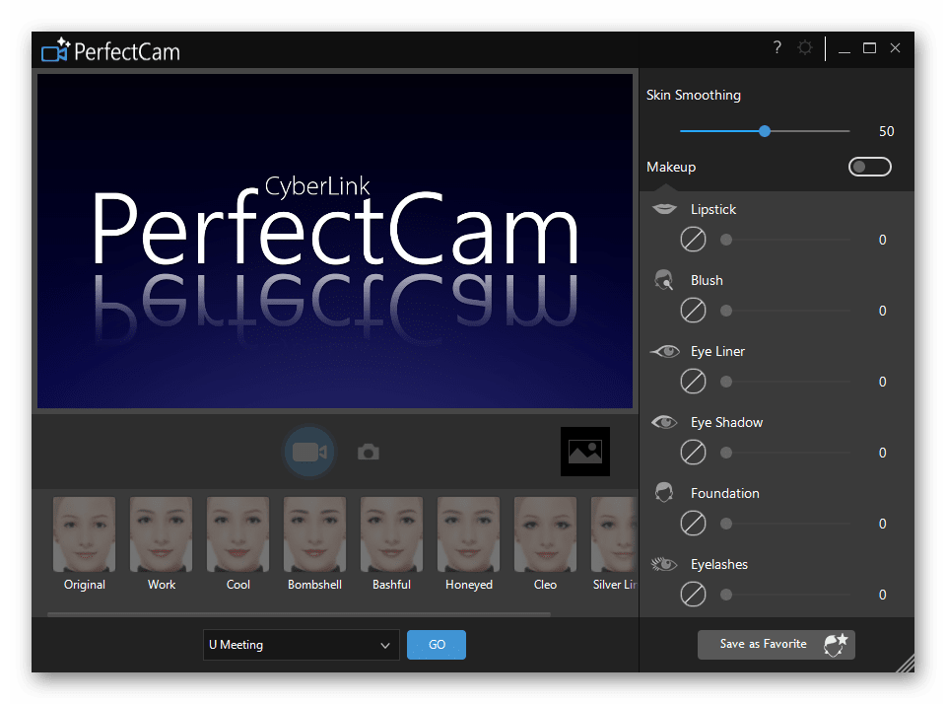Select the Honeyed look thumbnail
Screen dimensions: 946x704
(469, 534)
